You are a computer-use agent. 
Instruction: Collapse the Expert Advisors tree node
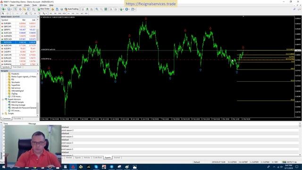pos(3,99)
